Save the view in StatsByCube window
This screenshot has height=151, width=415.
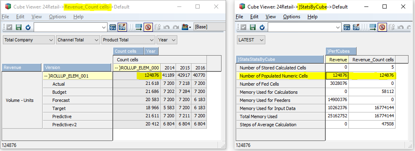(x=252, y=27)
